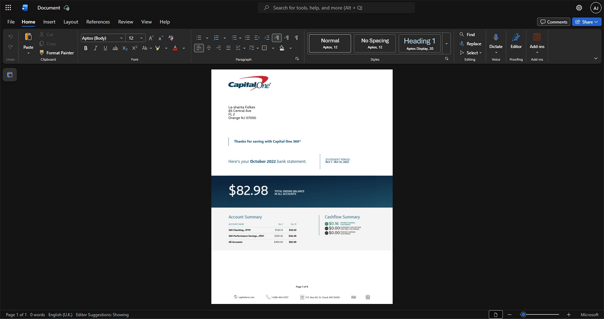Screen dimensions: 604x319
Task: Click Replace in Editing group
Action: coord(470,44)
